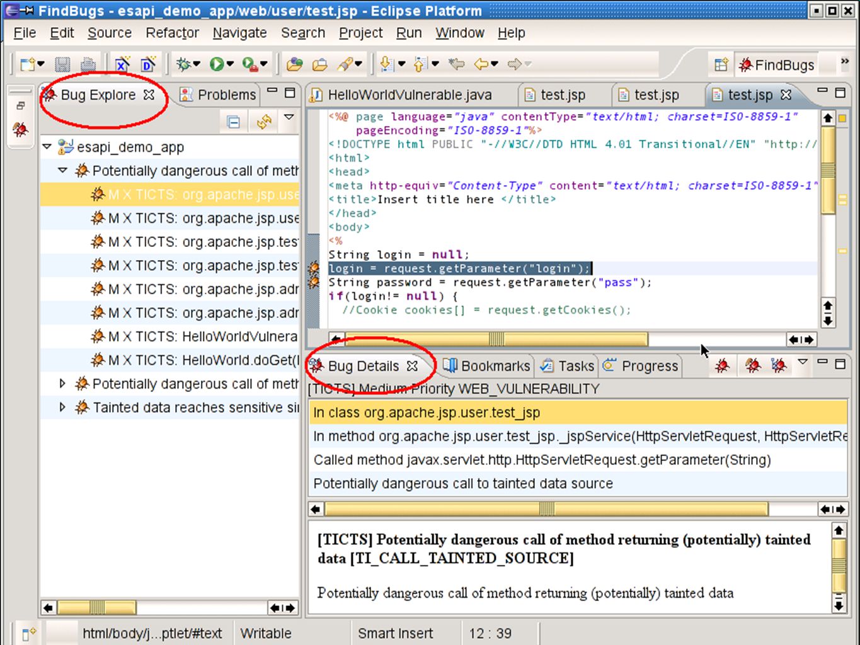Click the Next Annotation toolbar icon

387,64
